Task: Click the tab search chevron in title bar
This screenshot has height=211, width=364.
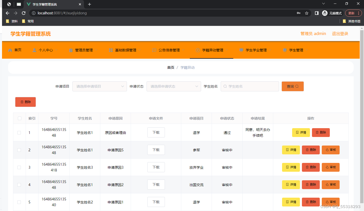Action: [x=324, y=4]
